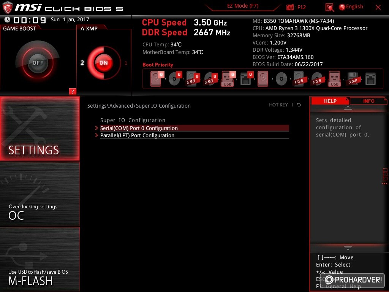Open the M-FLASH BIOS flashing tile
The image size is (389, 292).
pyautogui.click(x=40, y=259)
